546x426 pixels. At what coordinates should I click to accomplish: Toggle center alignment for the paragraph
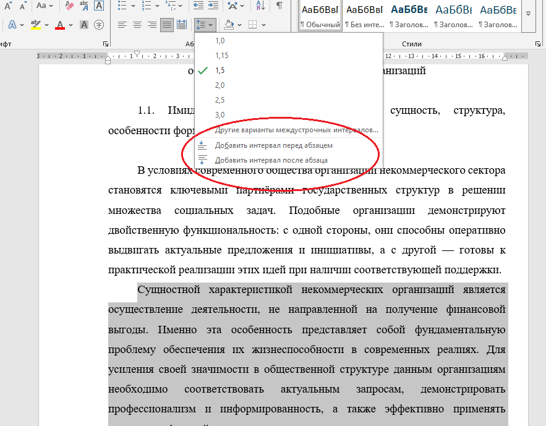click(137, 25)
